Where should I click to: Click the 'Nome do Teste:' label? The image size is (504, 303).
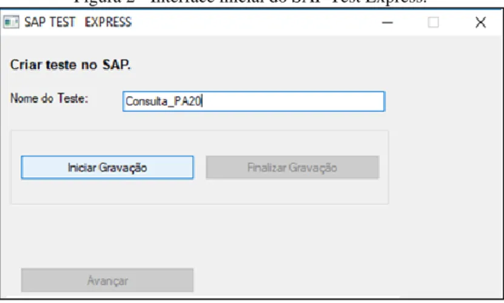tap(49, 98)
